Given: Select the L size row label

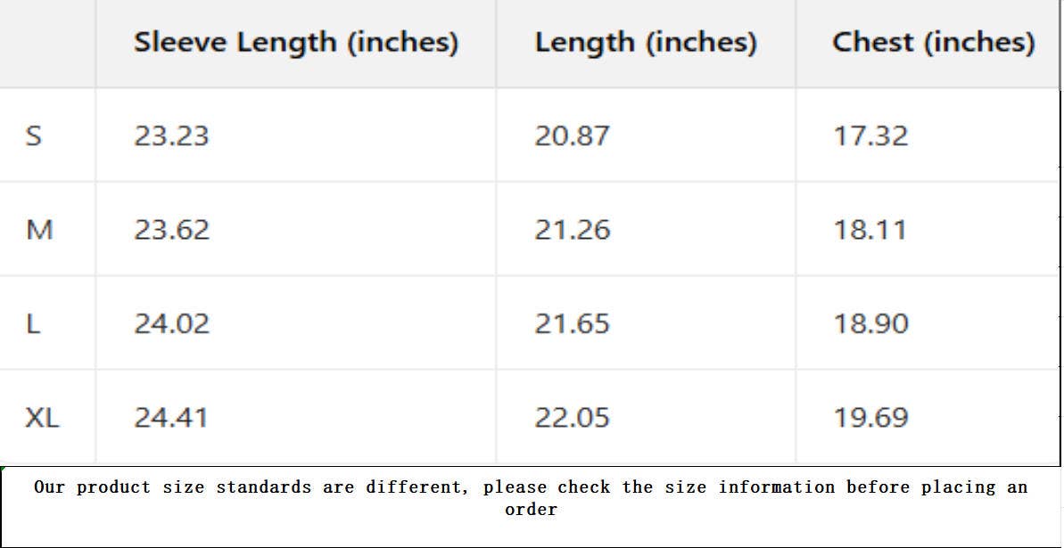Looking at the screenshot, I should click(x=33, y=323).
